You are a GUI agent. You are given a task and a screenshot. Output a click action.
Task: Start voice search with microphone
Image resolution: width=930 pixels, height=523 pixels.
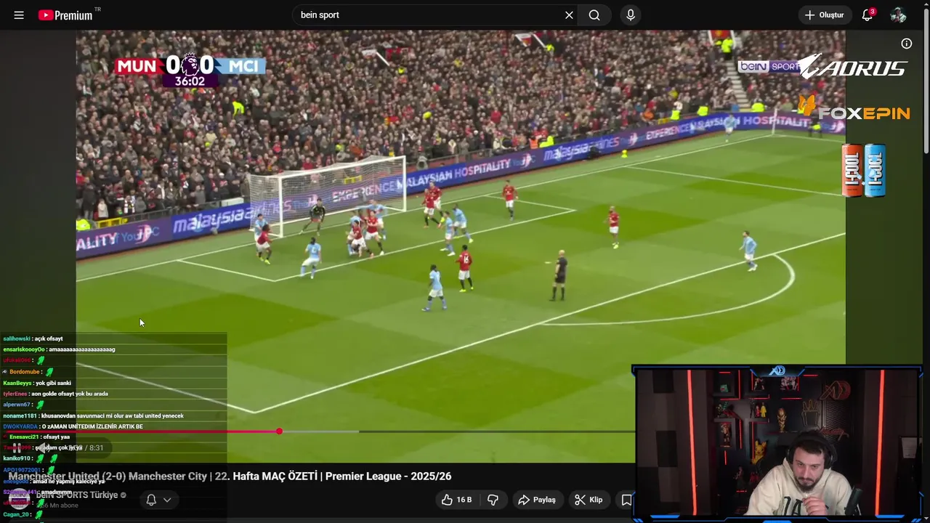[630, 15]
